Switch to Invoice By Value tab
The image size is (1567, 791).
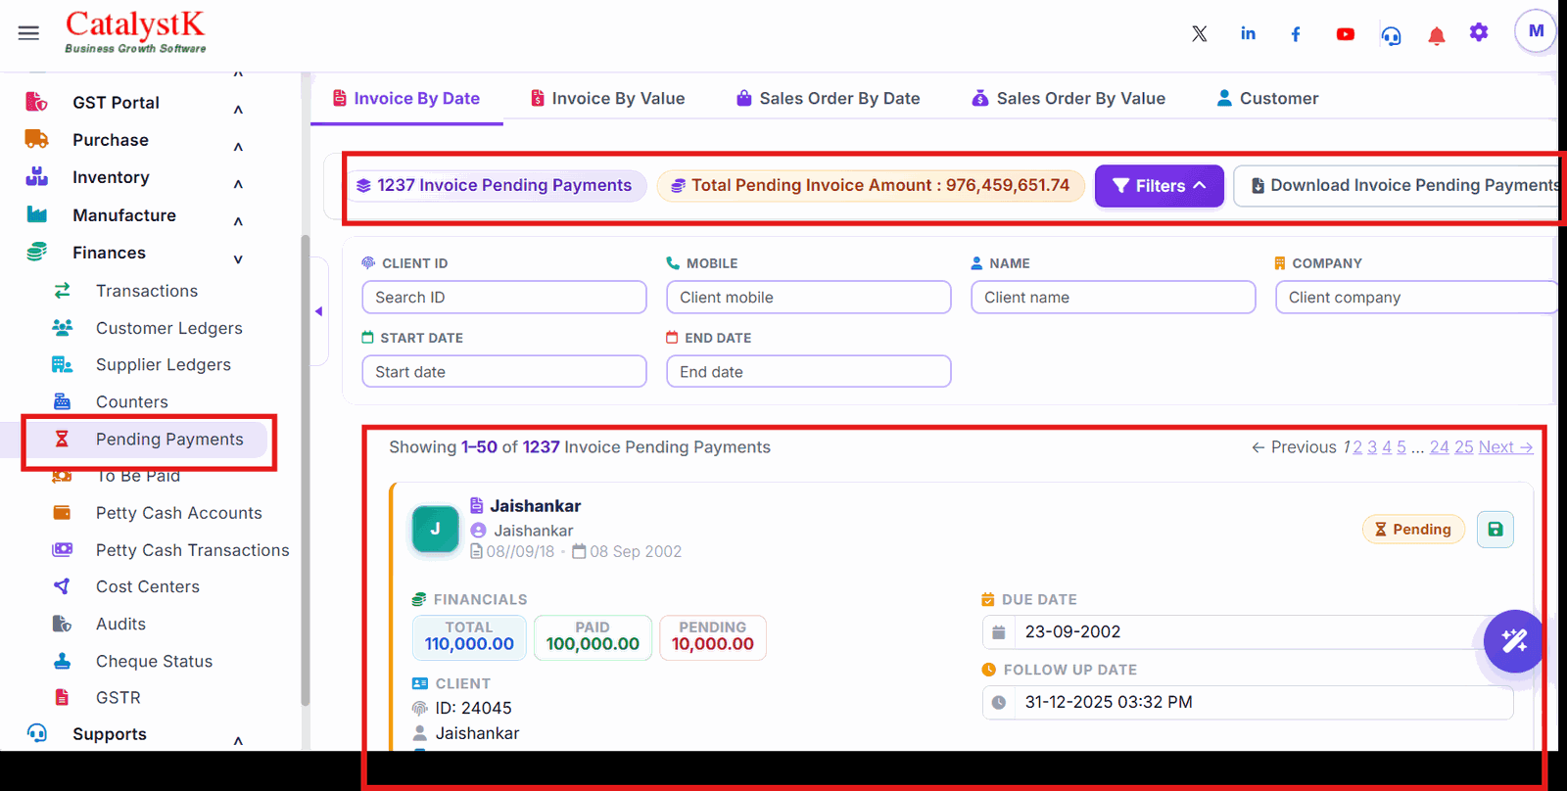[x=607, y=98]
